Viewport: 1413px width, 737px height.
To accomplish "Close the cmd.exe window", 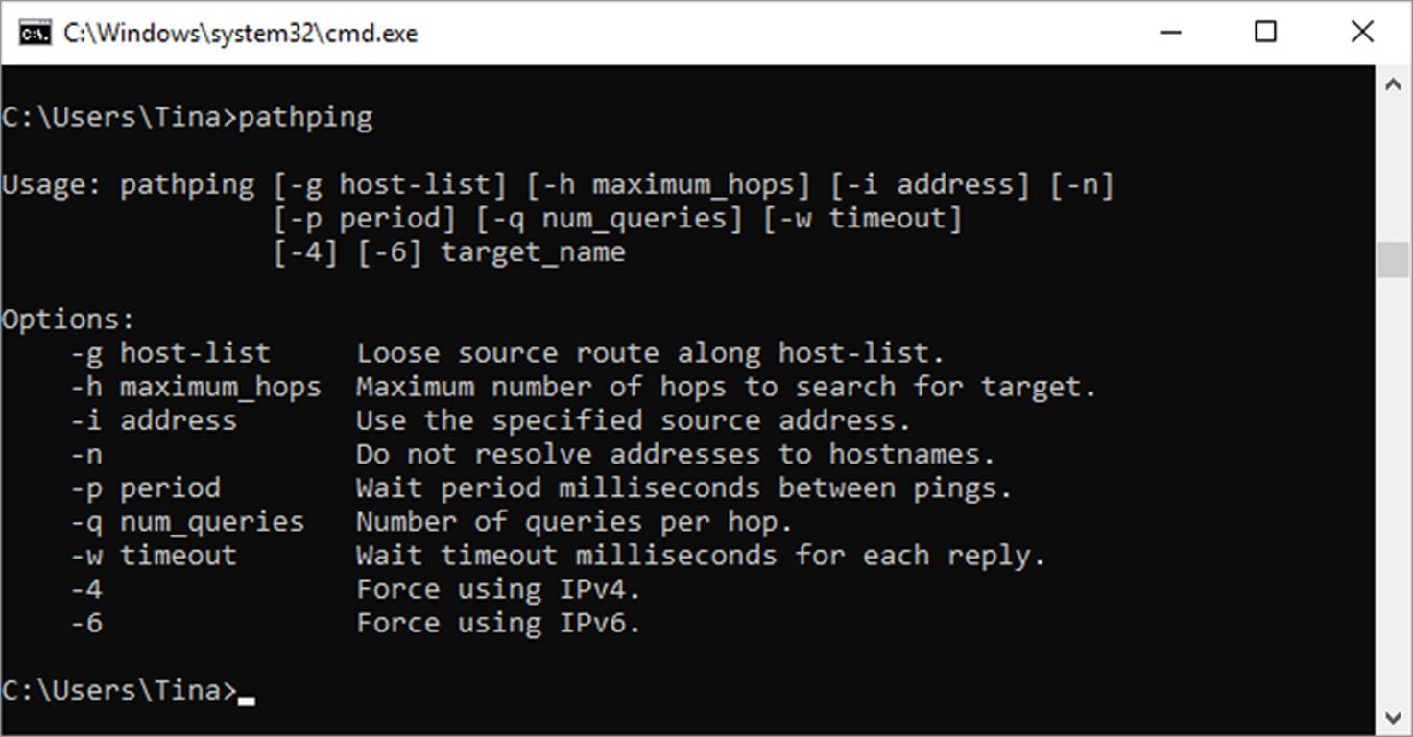I will (1361, 32).
